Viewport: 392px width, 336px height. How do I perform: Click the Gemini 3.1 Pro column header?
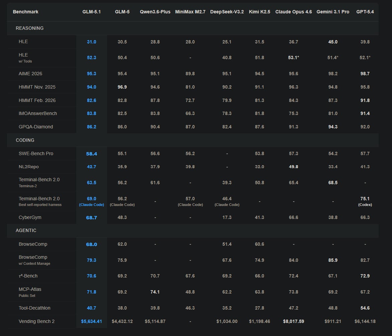coord(333,12)
